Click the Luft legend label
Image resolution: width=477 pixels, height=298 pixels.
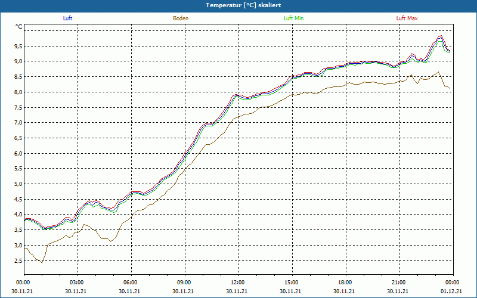67,18
